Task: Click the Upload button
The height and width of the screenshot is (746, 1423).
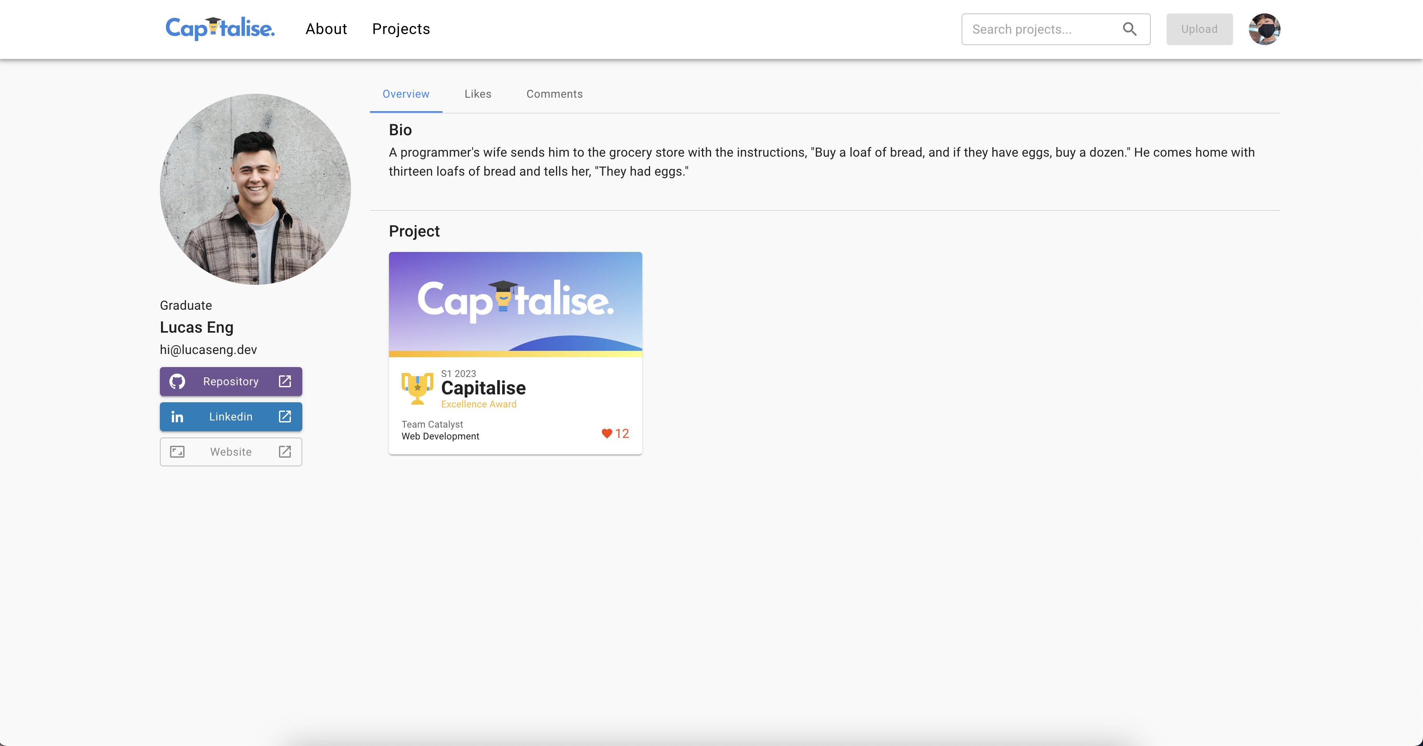Action: pyautogui.click(x=1199, y=29)
